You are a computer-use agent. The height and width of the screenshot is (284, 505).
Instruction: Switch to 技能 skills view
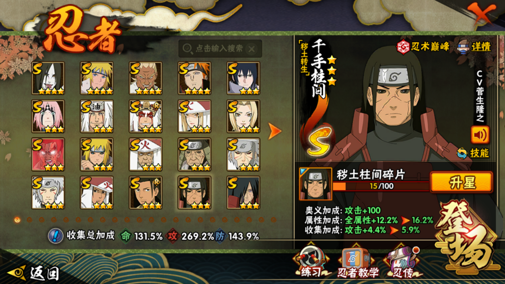click(x=473, y=153)
